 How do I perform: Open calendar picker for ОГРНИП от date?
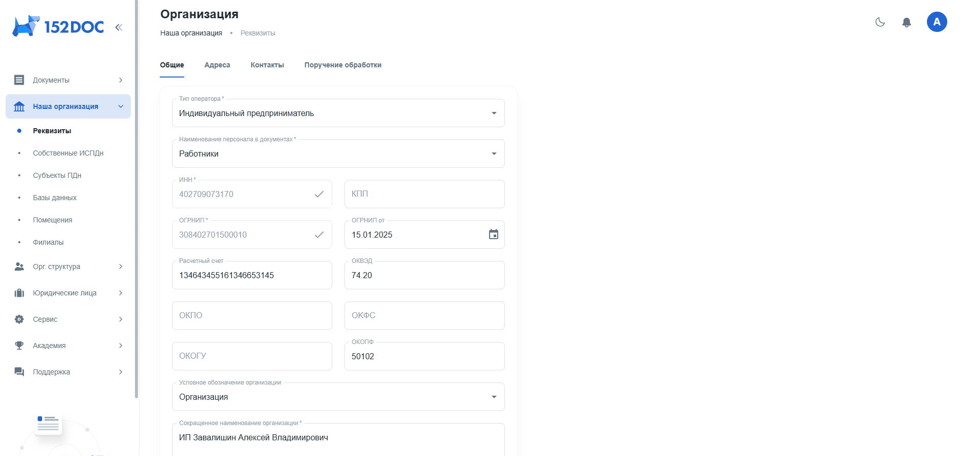pos(493,235)
